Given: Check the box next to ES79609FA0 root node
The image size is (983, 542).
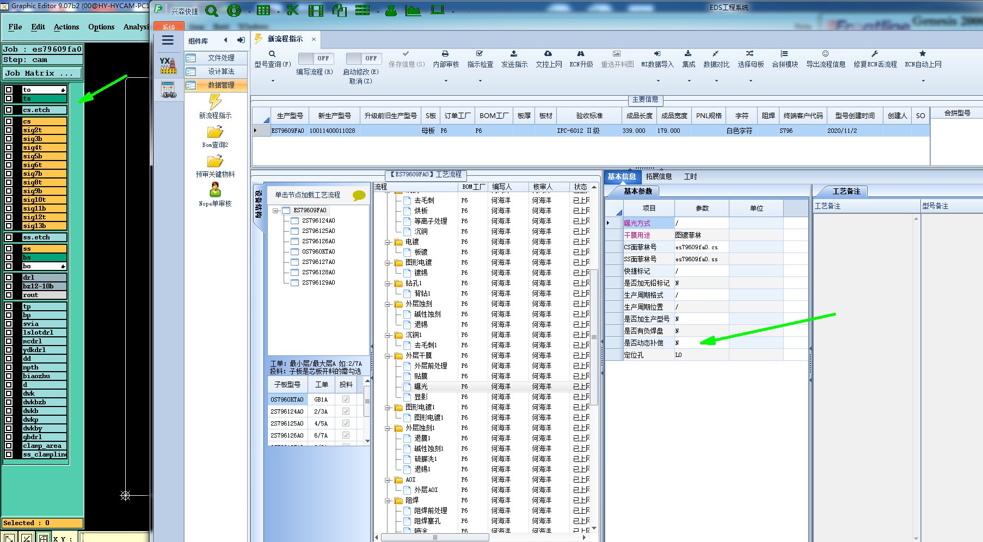Looking at the screenshot, I should (286, 211).
